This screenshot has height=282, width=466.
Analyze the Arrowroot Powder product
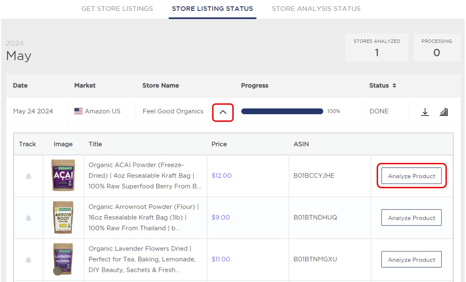(x=411, y=217)
